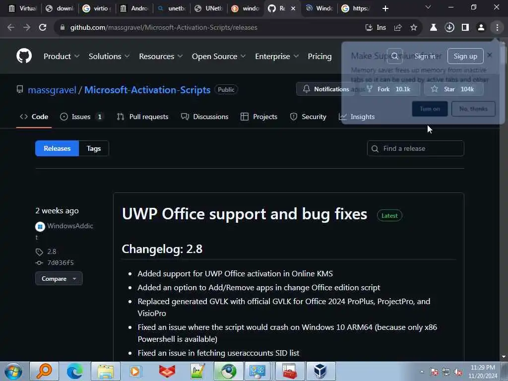This screenshot has width=508, height=381.
Task: Open the tab search chevron in the title bar
Action: (428, 7)
